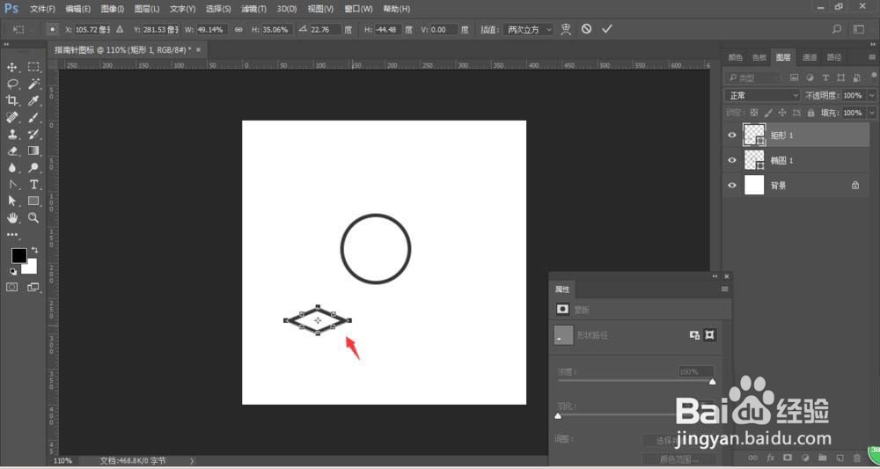Click the delete layer trash icon

click(x=857, y=458)
